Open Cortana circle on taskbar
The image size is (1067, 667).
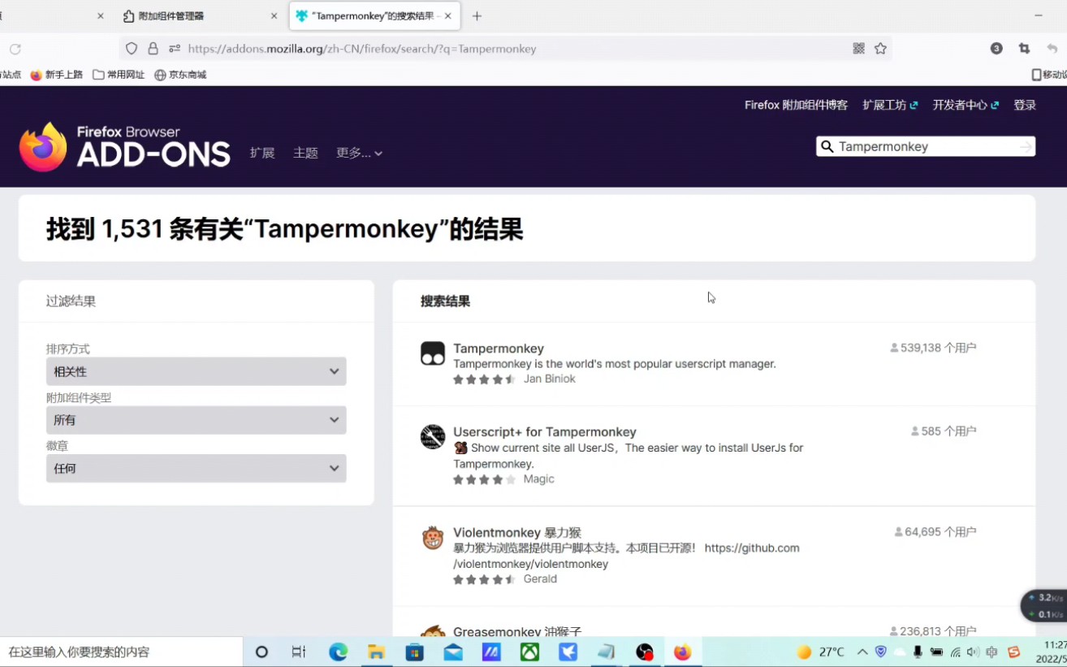(x=261, y=652)
